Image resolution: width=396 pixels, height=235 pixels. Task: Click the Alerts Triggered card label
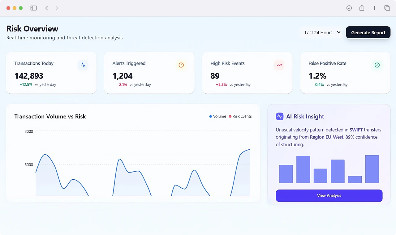(129, 63)
